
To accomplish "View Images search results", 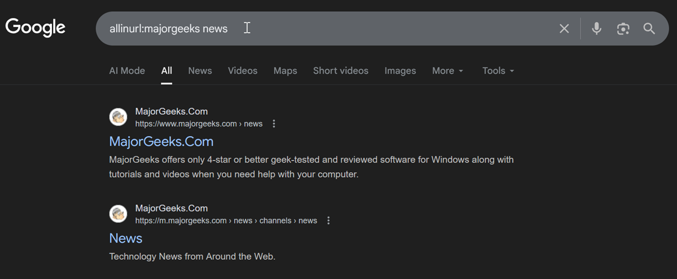I will click(x=401, y=71).
